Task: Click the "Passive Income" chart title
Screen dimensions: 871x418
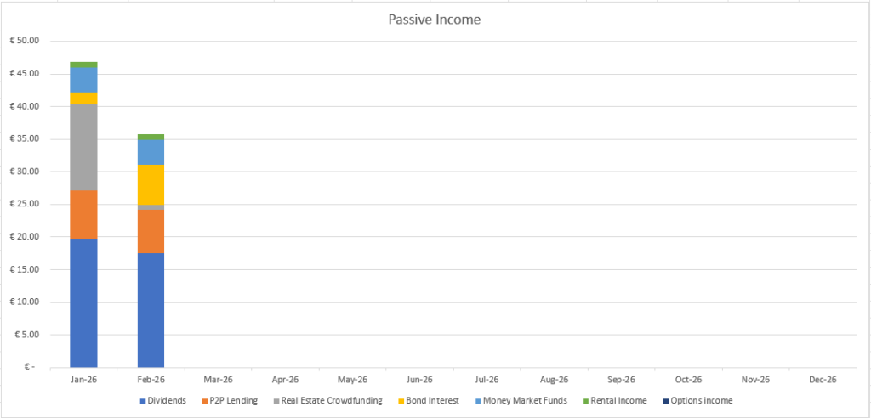Action: click(435, 19)
